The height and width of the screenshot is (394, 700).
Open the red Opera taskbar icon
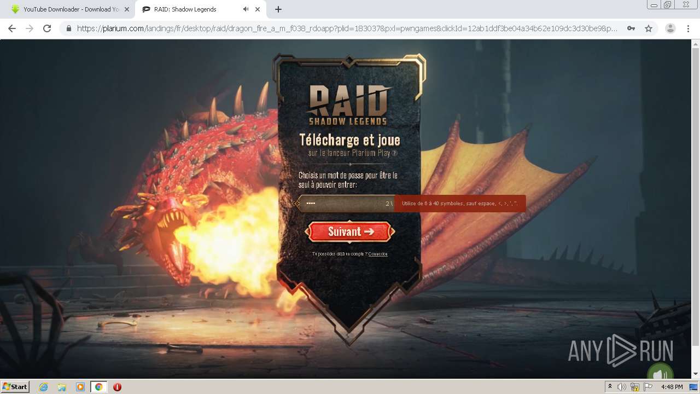[x=117, y=387]
